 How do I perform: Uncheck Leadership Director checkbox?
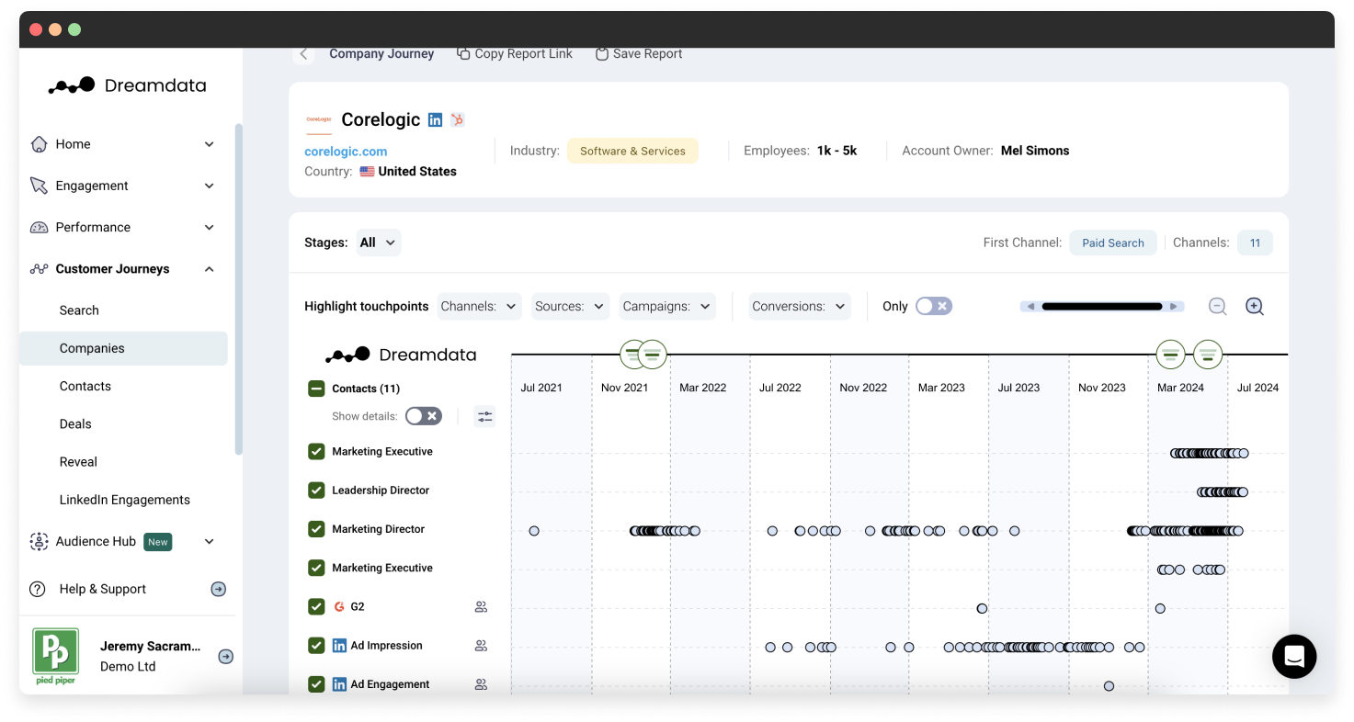316,491
